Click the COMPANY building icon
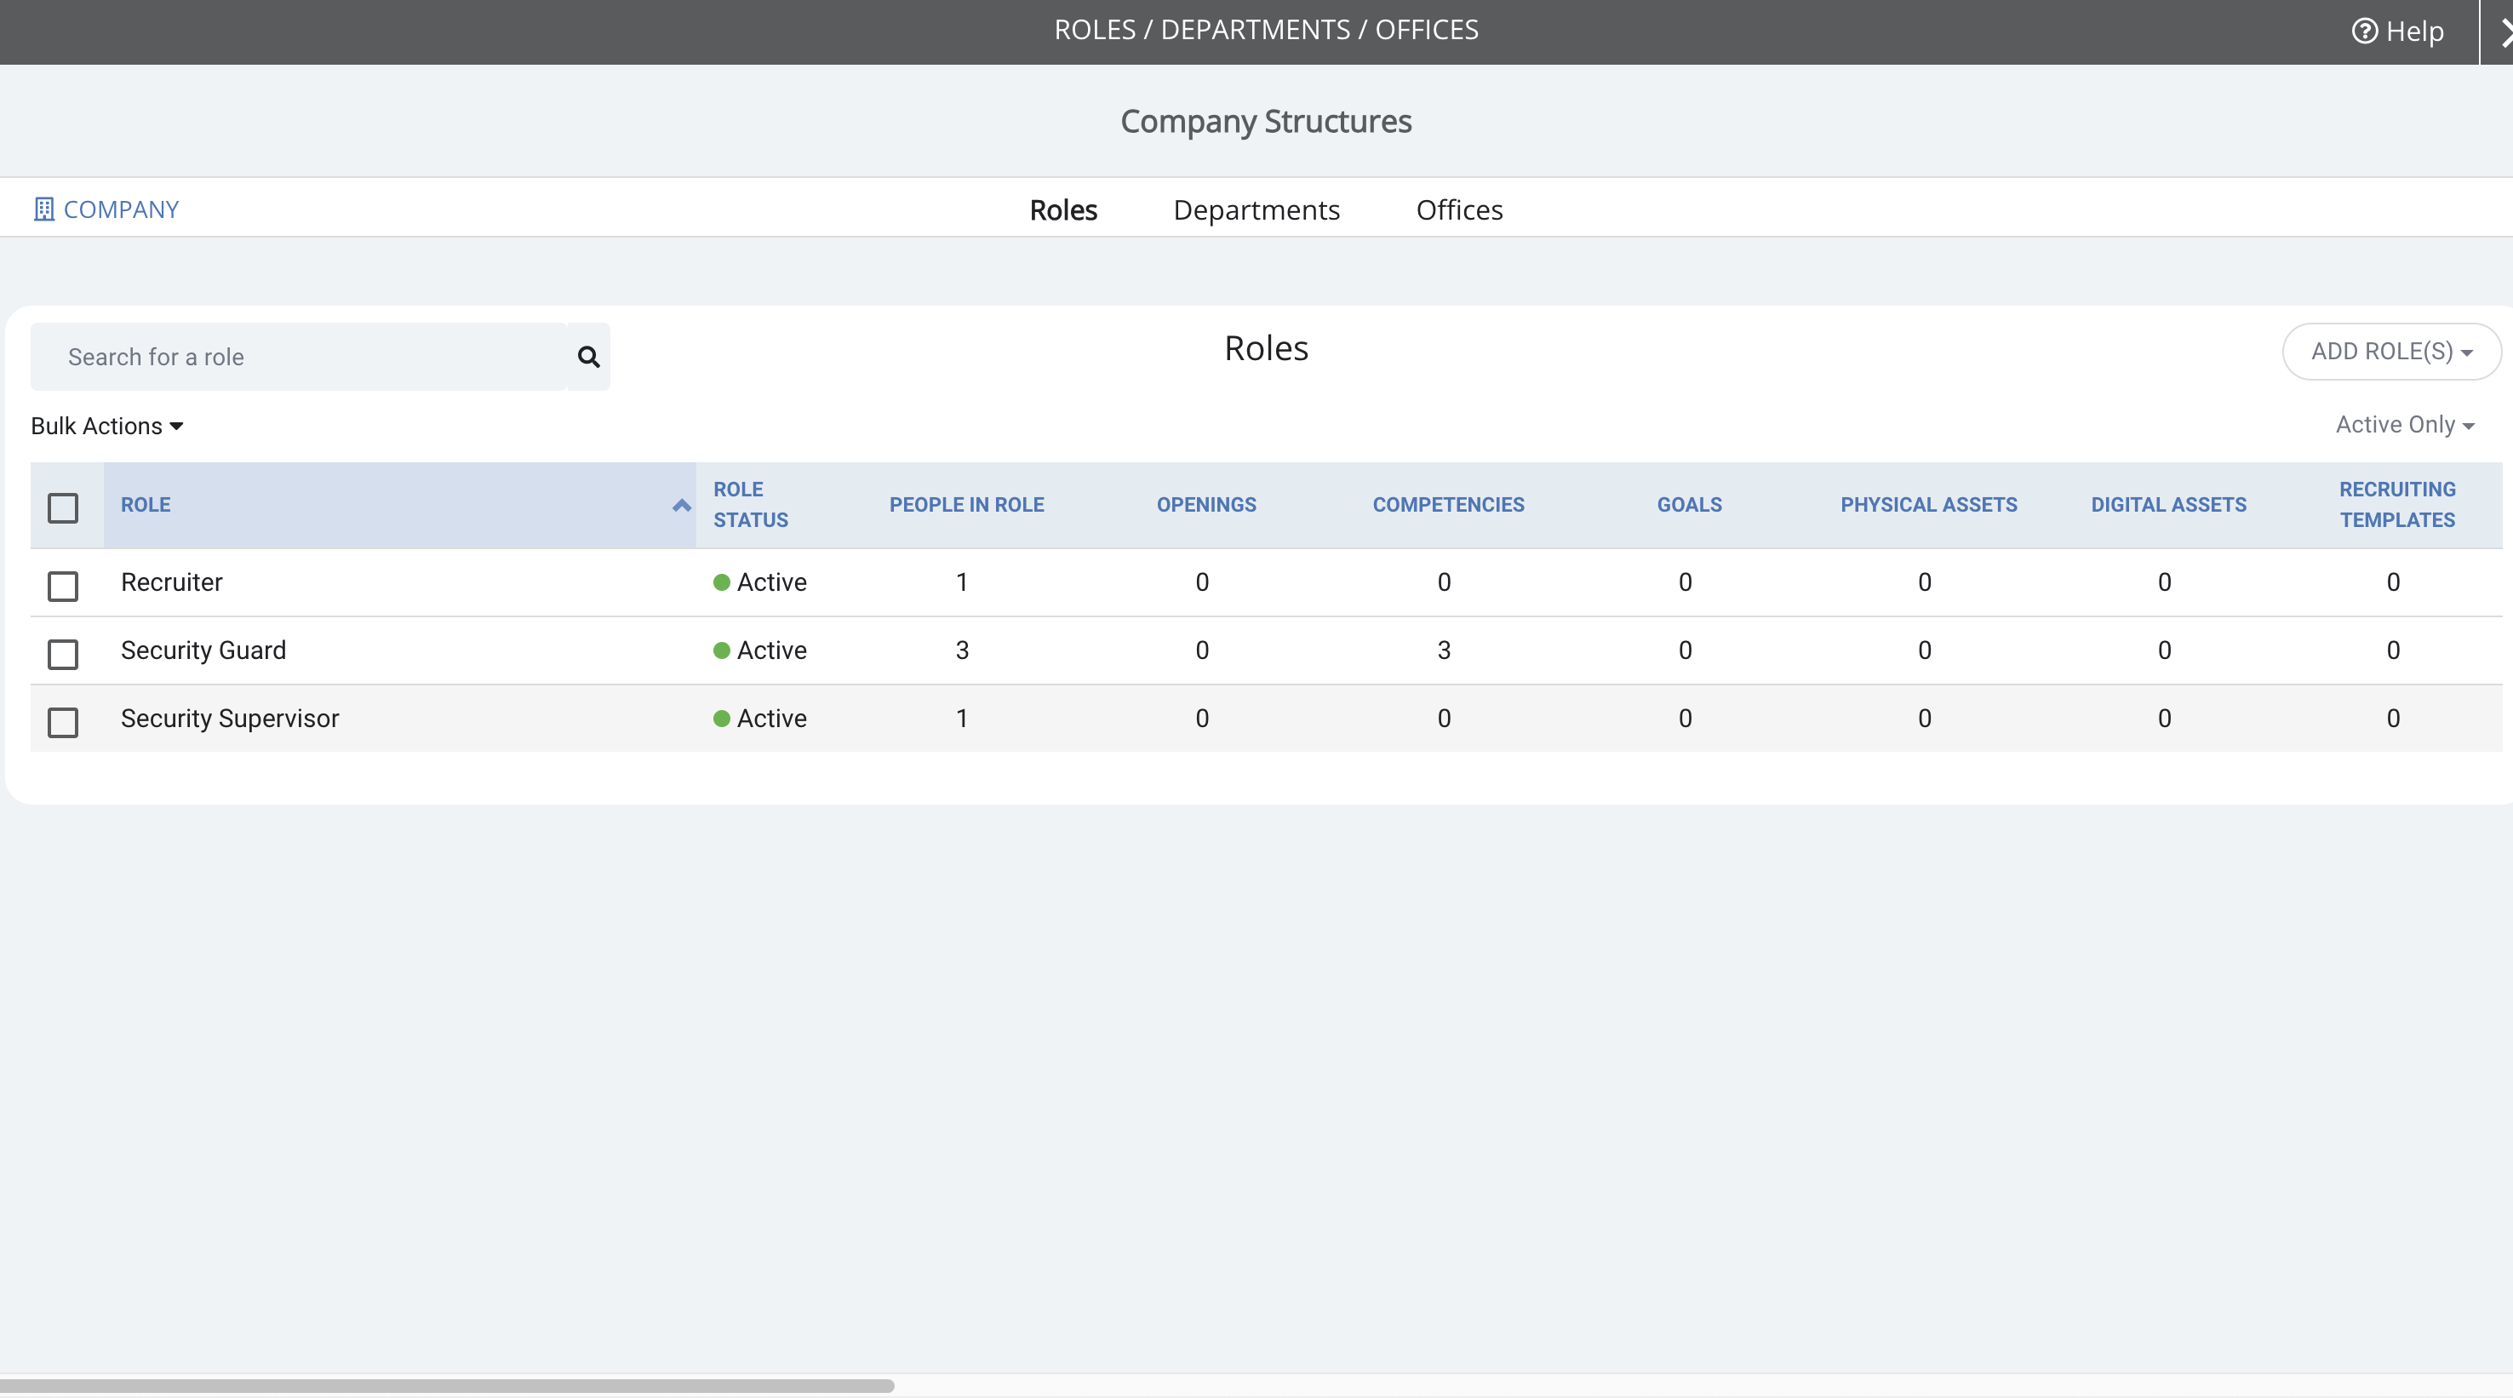 43,209
